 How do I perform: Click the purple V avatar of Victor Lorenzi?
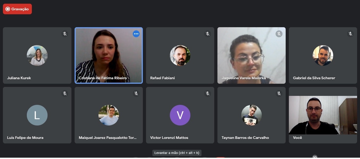[180, 115]
